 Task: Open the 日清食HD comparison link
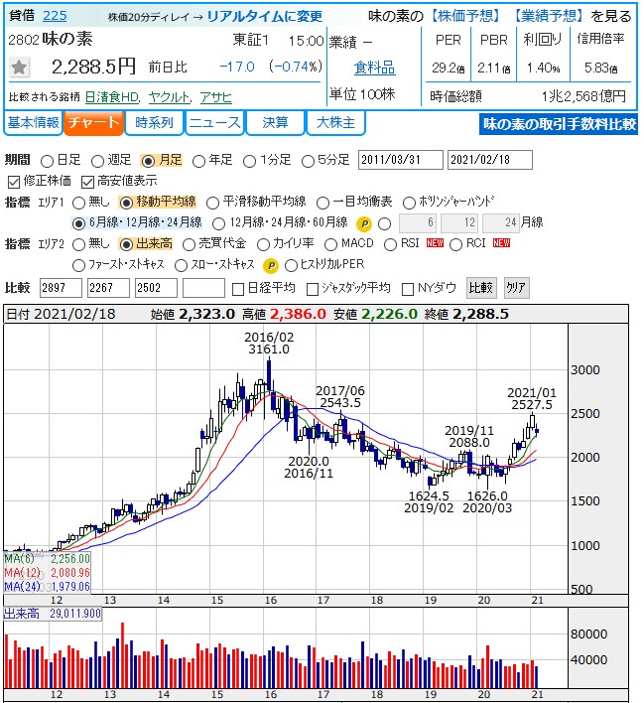click(x=112, y=97)
